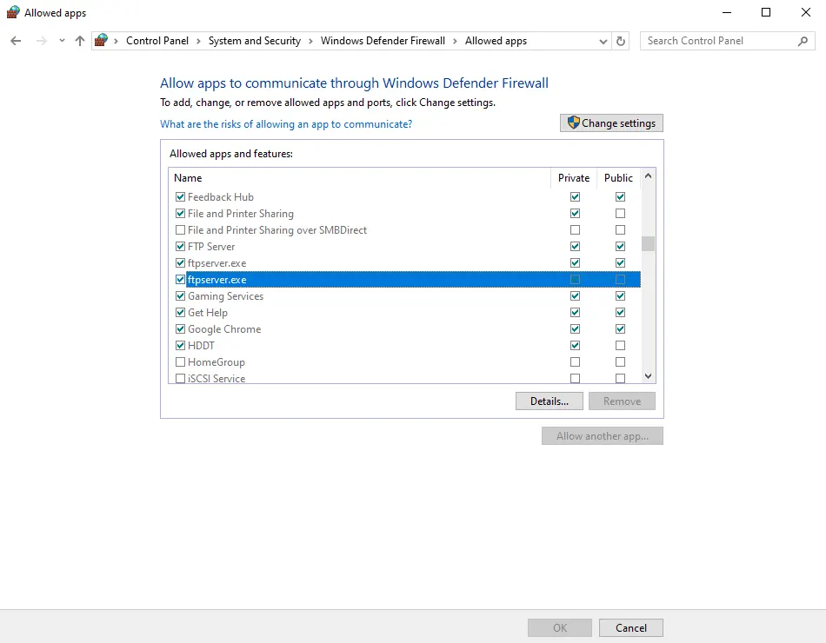Screen dimensions: 826x643
Task: Enable Private checkbox for iSCSI Service
Action: point(575,379)
